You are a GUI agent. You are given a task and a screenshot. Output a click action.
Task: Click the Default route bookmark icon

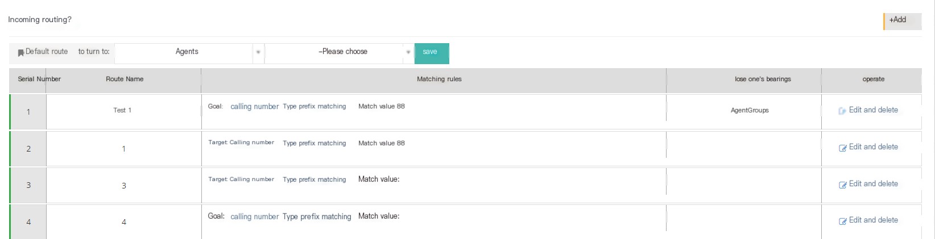pyautogui.click(x=21, y=53)
